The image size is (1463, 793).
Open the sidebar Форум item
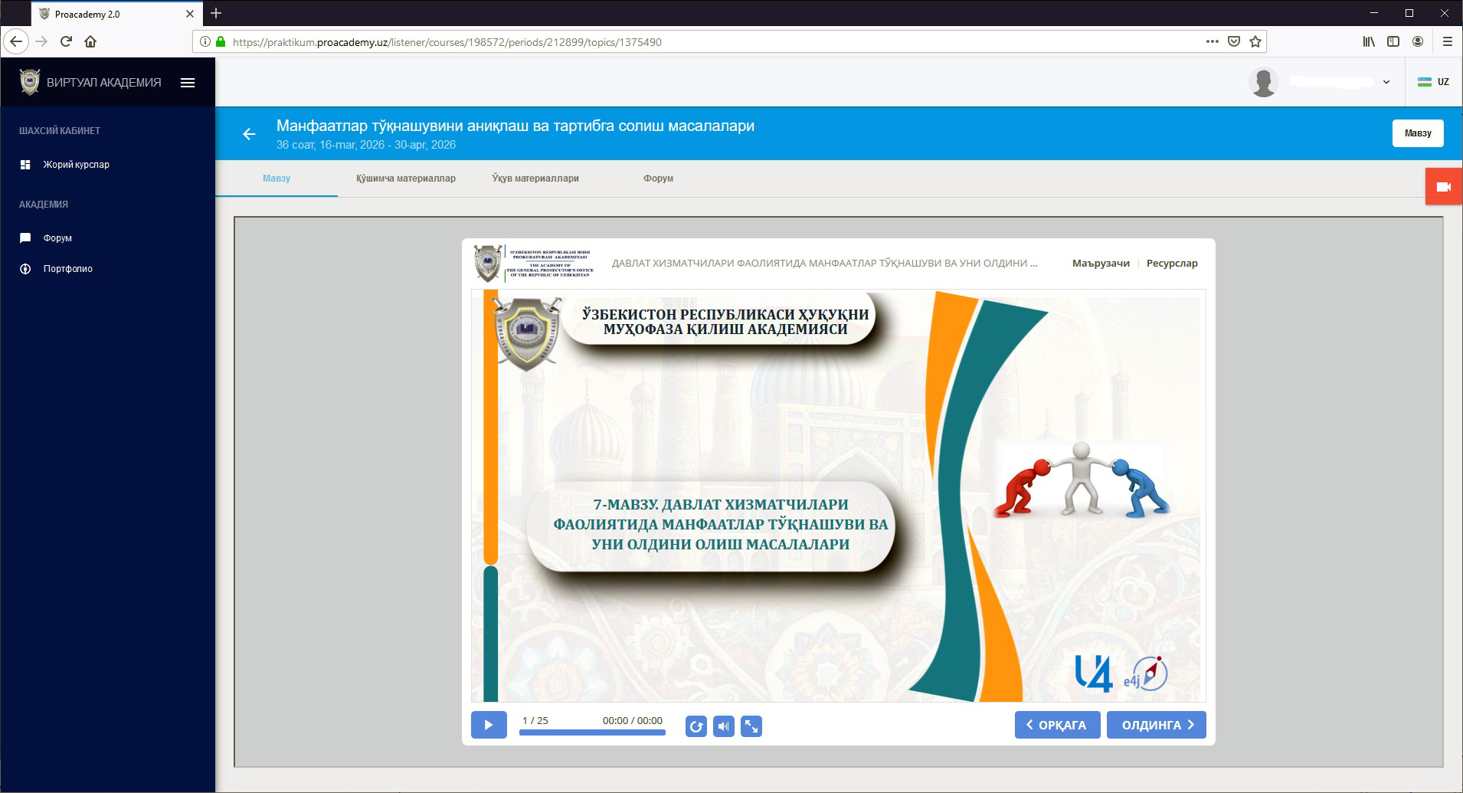pos(57,238)
